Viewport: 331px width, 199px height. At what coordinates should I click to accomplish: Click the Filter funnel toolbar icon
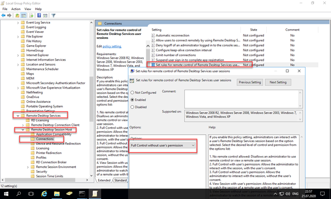click(x=54, y=15)
